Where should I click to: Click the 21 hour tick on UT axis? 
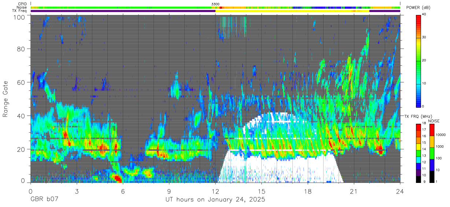(x=354, y=191)
